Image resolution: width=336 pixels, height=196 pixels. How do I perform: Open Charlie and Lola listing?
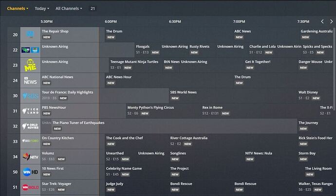(262, 50)
